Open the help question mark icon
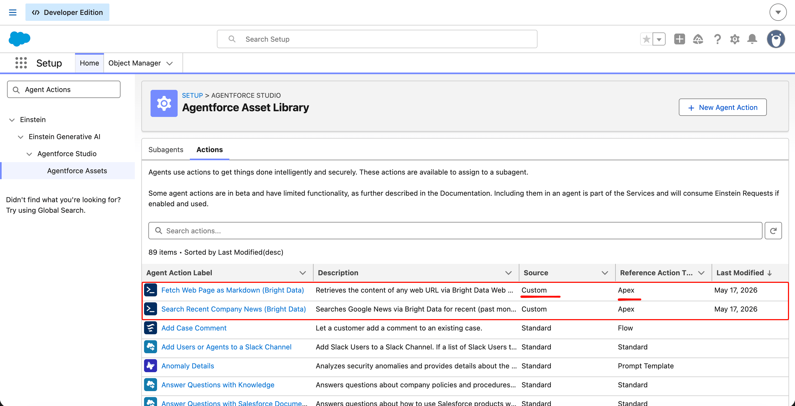795x406 pixels. [717, 39]
